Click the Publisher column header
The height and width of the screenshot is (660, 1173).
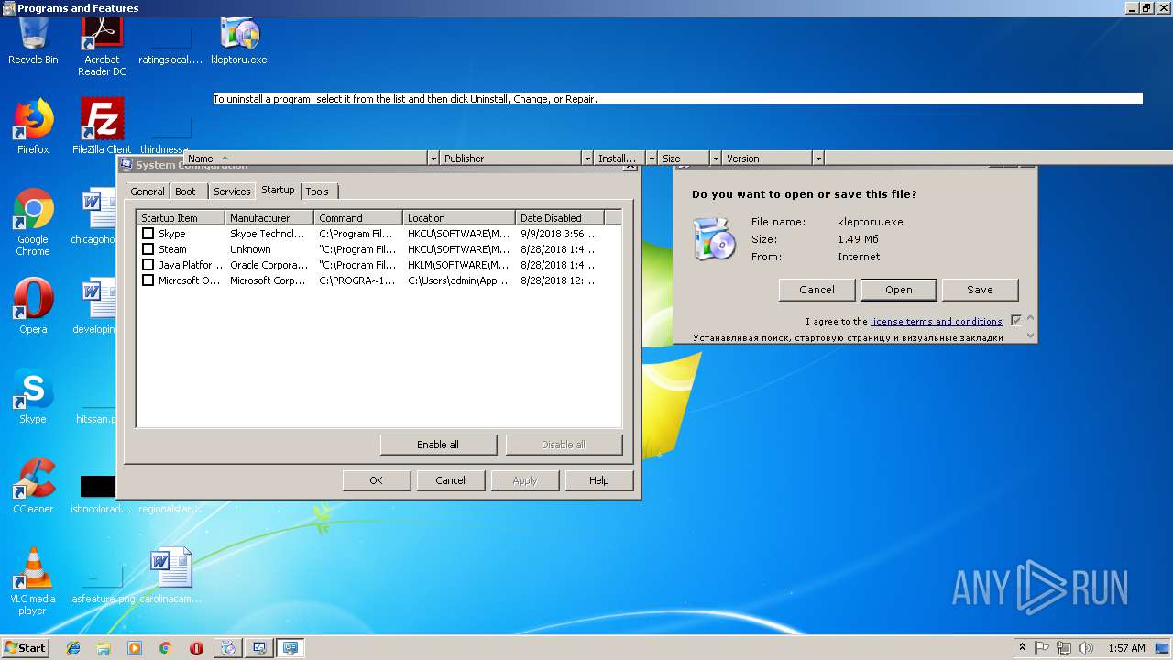(x=511, y=159)
